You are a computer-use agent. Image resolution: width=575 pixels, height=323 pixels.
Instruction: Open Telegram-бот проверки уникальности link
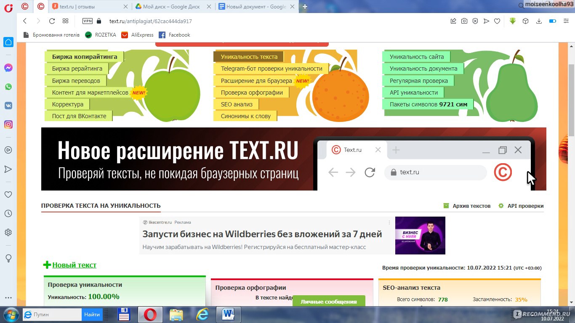[x=271, y=69]
